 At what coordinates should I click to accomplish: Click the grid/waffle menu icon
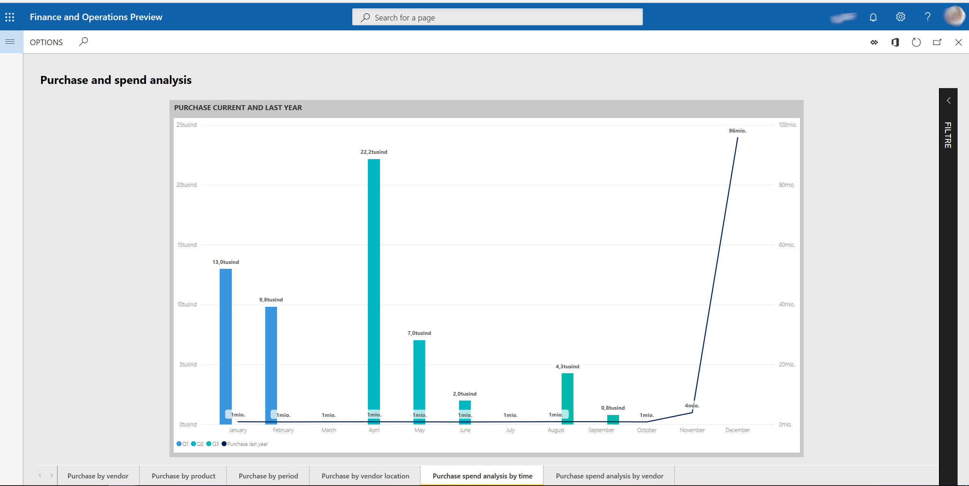[x=9, y=17]
